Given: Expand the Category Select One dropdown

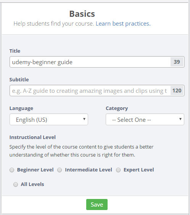Looking at the screenshot, I should click(x=145, y=120).
